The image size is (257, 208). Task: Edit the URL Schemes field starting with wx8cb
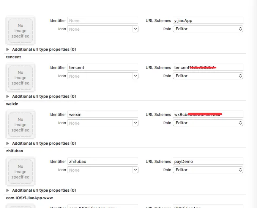(x=208, y=114)
